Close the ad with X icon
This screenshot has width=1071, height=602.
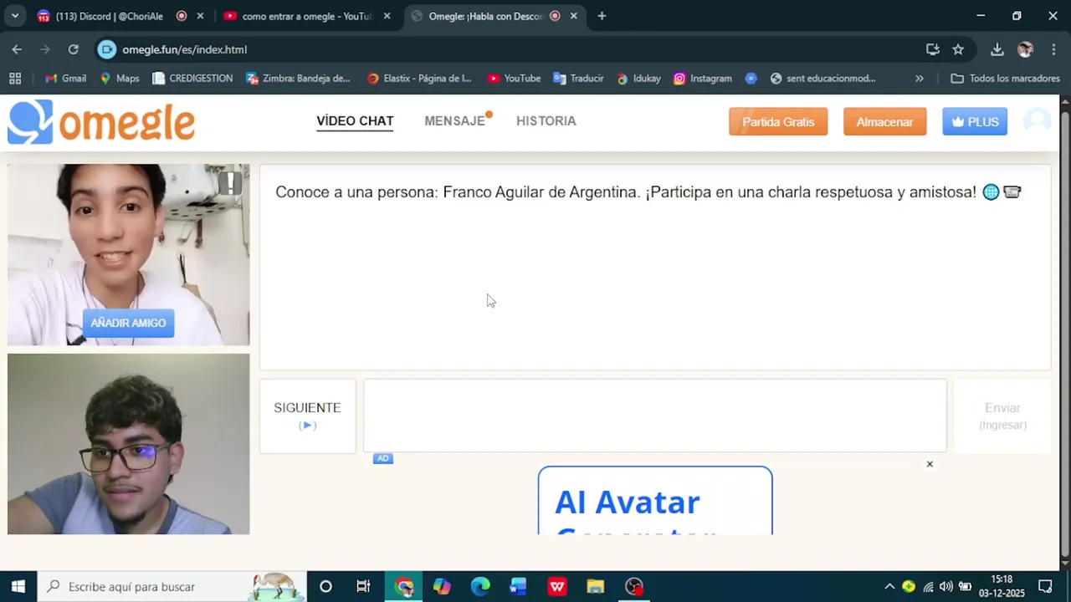coord(930,464)
